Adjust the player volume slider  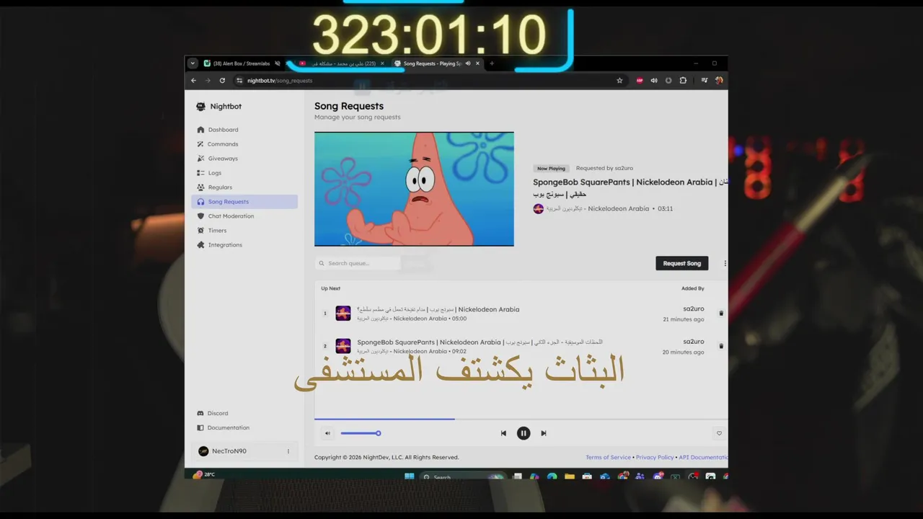360,433
